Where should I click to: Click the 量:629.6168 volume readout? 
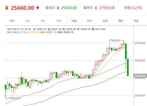pyautogui.click(x=99, y=29)
